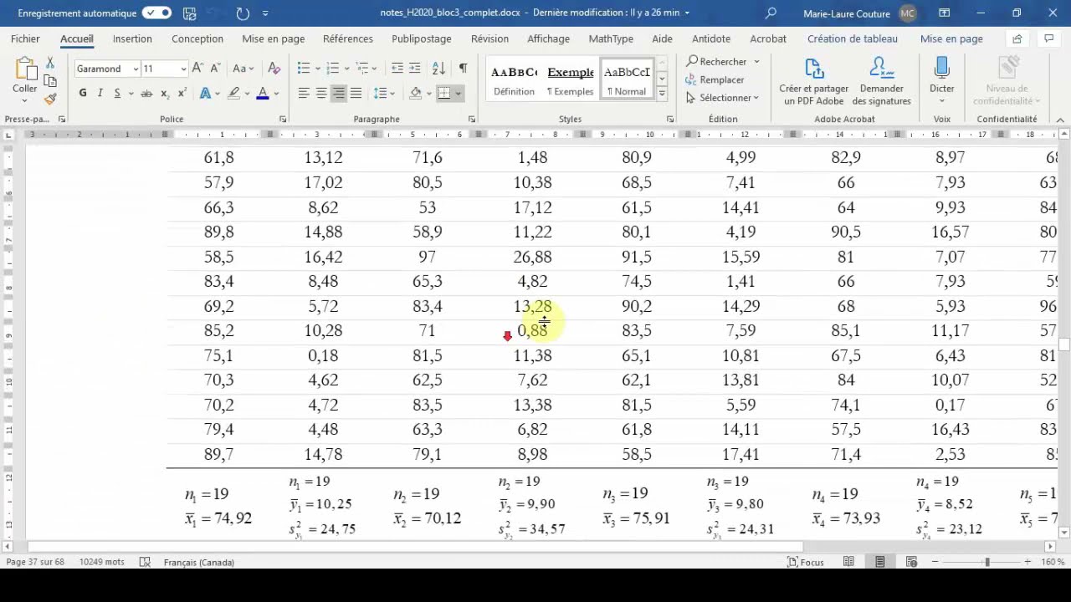Click the zoom slider handle
Viewport: 1071px width, 602px height.
tap(987, 562)
